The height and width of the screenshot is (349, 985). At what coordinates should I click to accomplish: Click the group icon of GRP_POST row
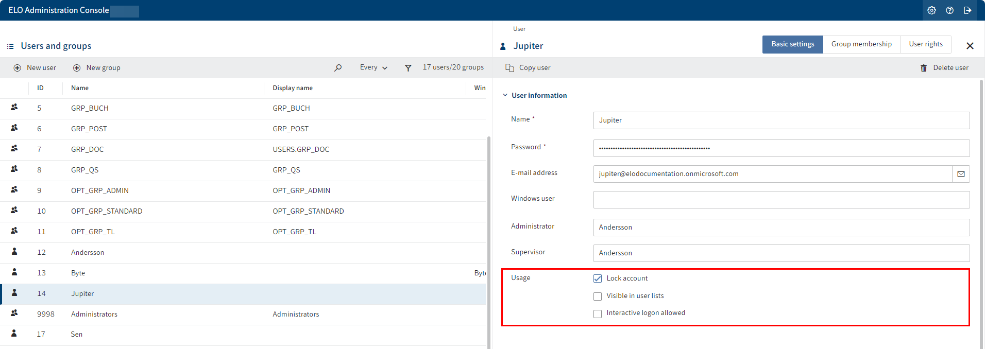coord(14,128)
